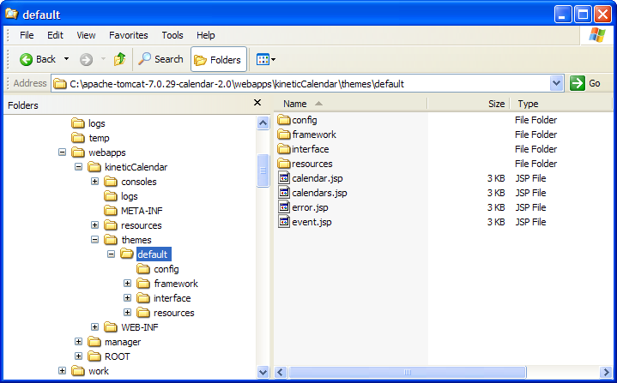Click the file list scroll right arrow
The image size is (617, 383).
pos(606,372)
